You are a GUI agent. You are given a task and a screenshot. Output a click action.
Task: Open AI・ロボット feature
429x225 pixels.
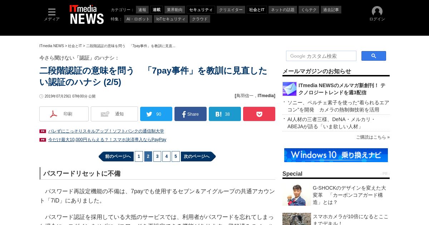(138, 19)
